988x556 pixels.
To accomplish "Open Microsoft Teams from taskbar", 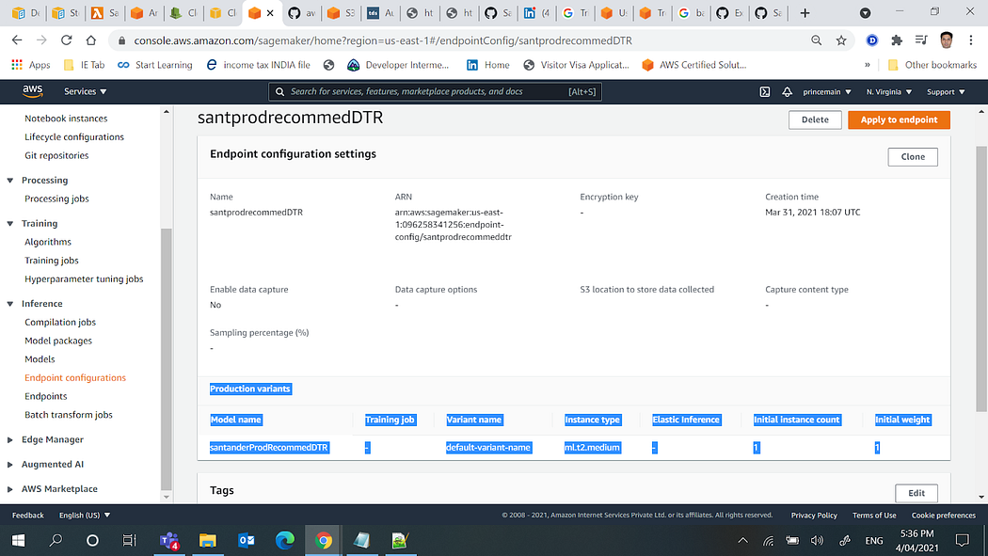I will [x=169, y=540].
